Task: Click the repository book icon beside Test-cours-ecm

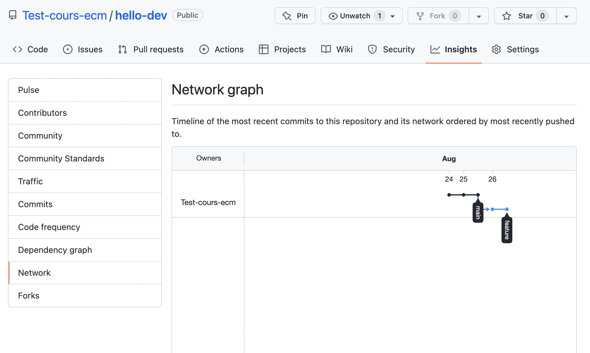Action: click(12, 15)
